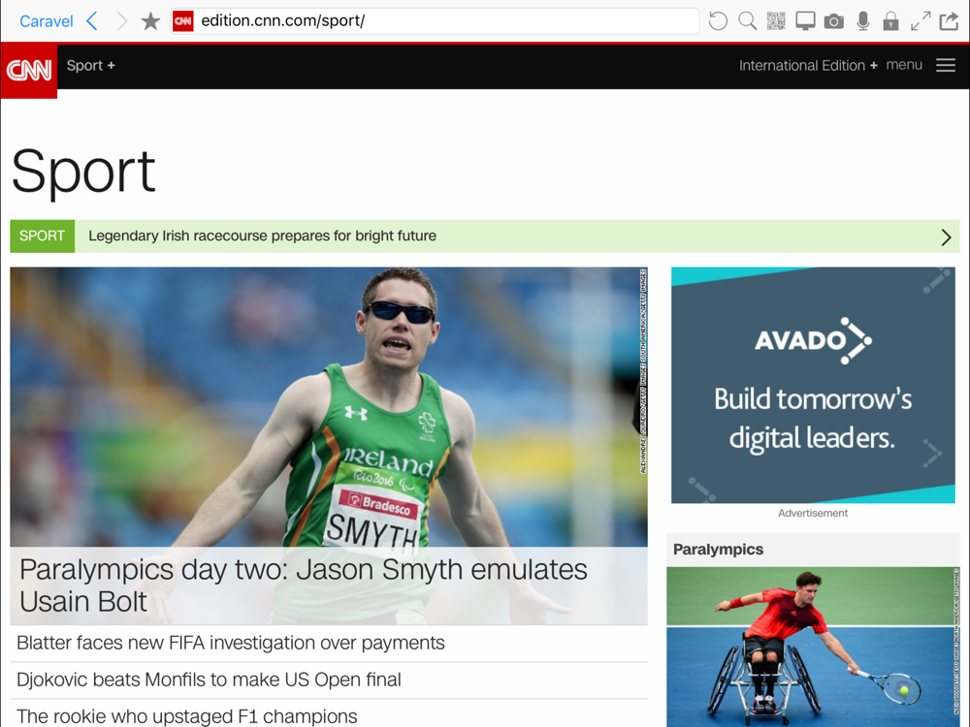The image size is (970, 727).
Task: Open the CNN home logo
Action: coord(29,71)
